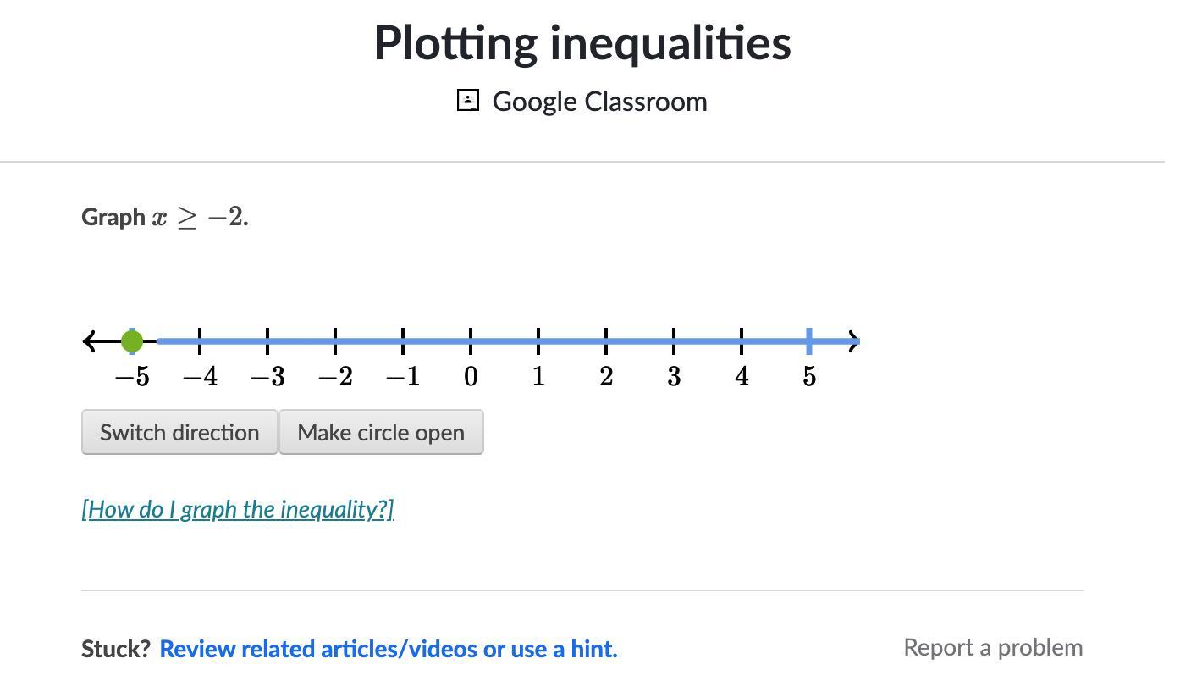Click the tick mark at -2 on number line
This screenshot has width=1180, height=681.
(335, 341)
